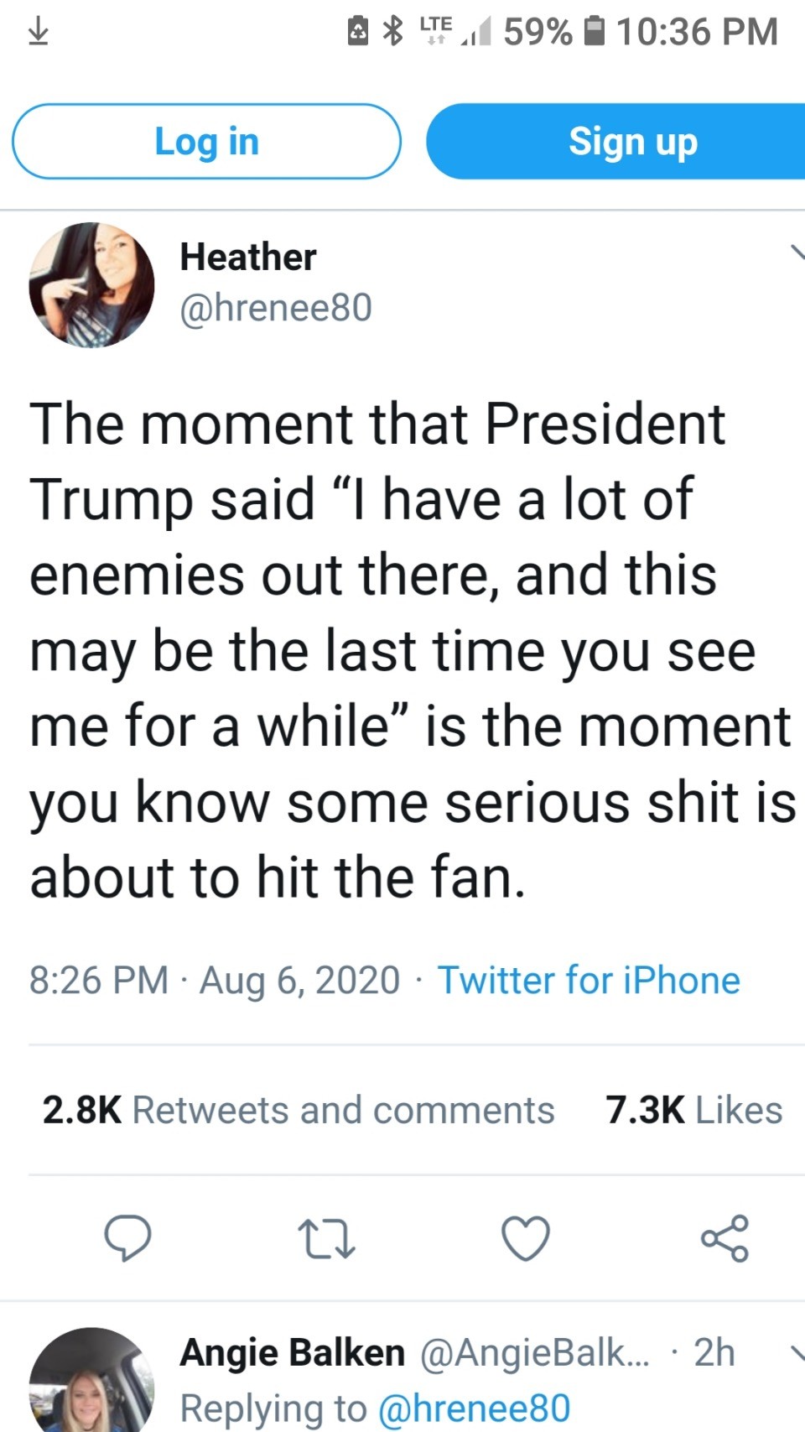The height and width of the screenshot is (1432, 805).
Task: Like the tweet with heart icon
Action: 526,1239
